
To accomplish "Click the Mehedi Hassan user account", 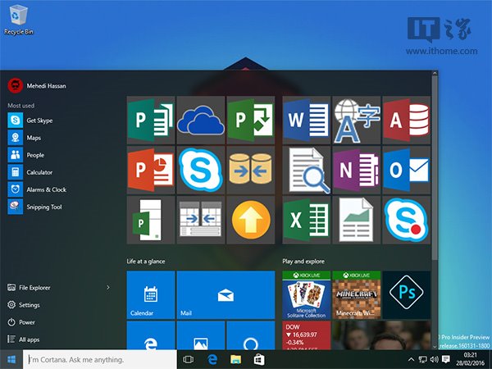I will [x=37, y=85].
